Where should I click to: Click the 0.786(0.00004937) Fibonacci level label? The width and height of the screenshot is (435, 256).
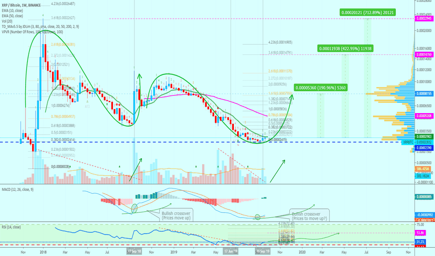[x=63, y=116]
